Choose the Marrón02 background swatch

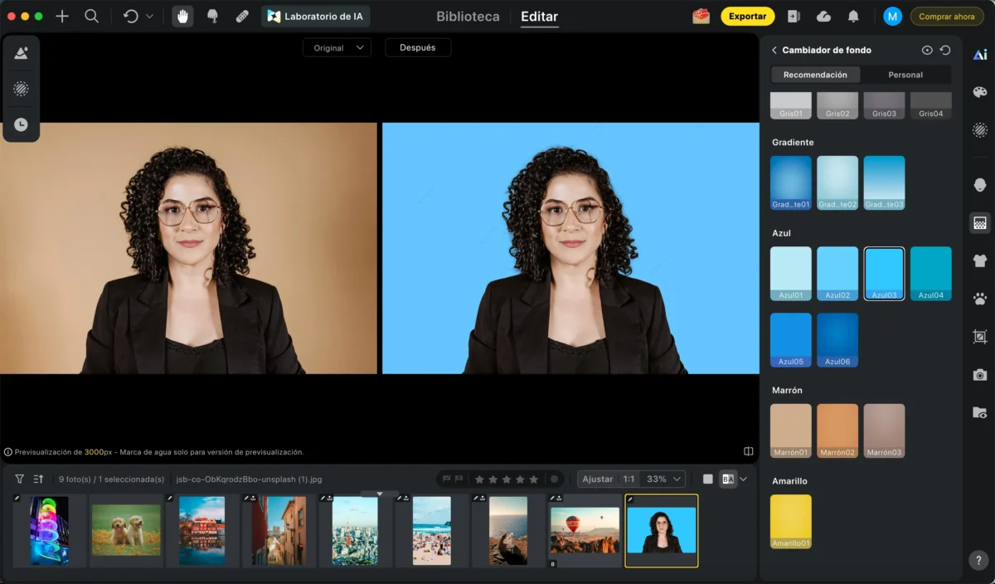837,431
